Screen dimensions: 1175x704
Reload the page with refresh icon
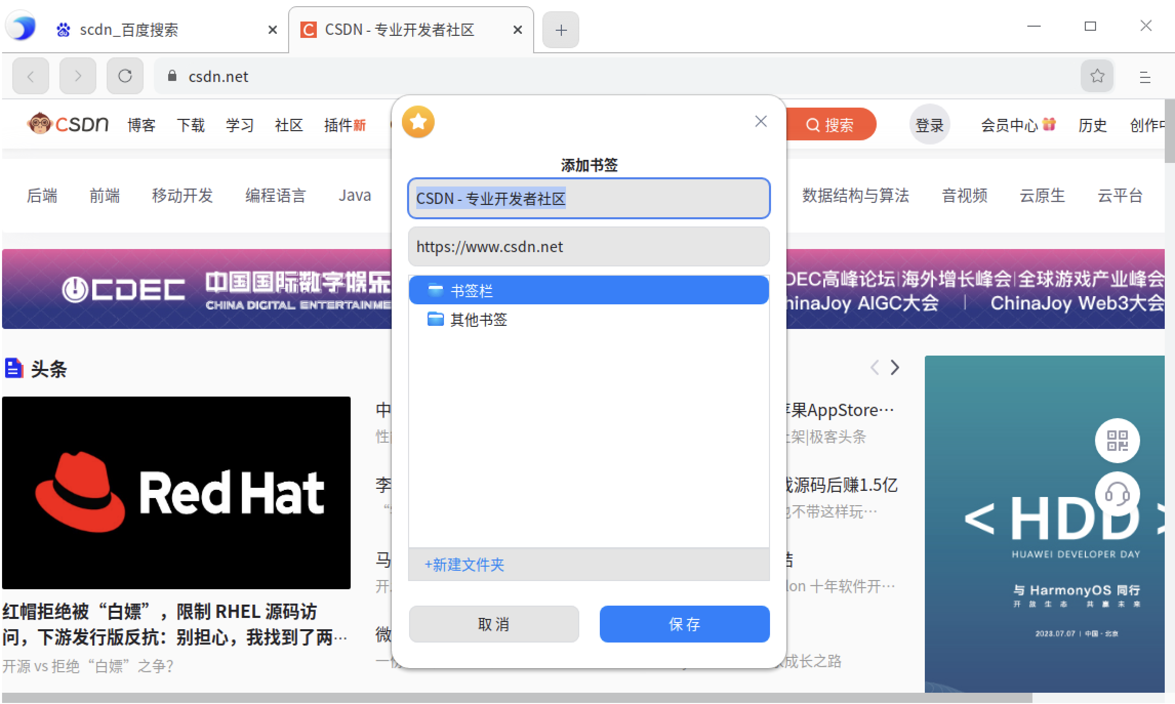[x=125, y=76]
